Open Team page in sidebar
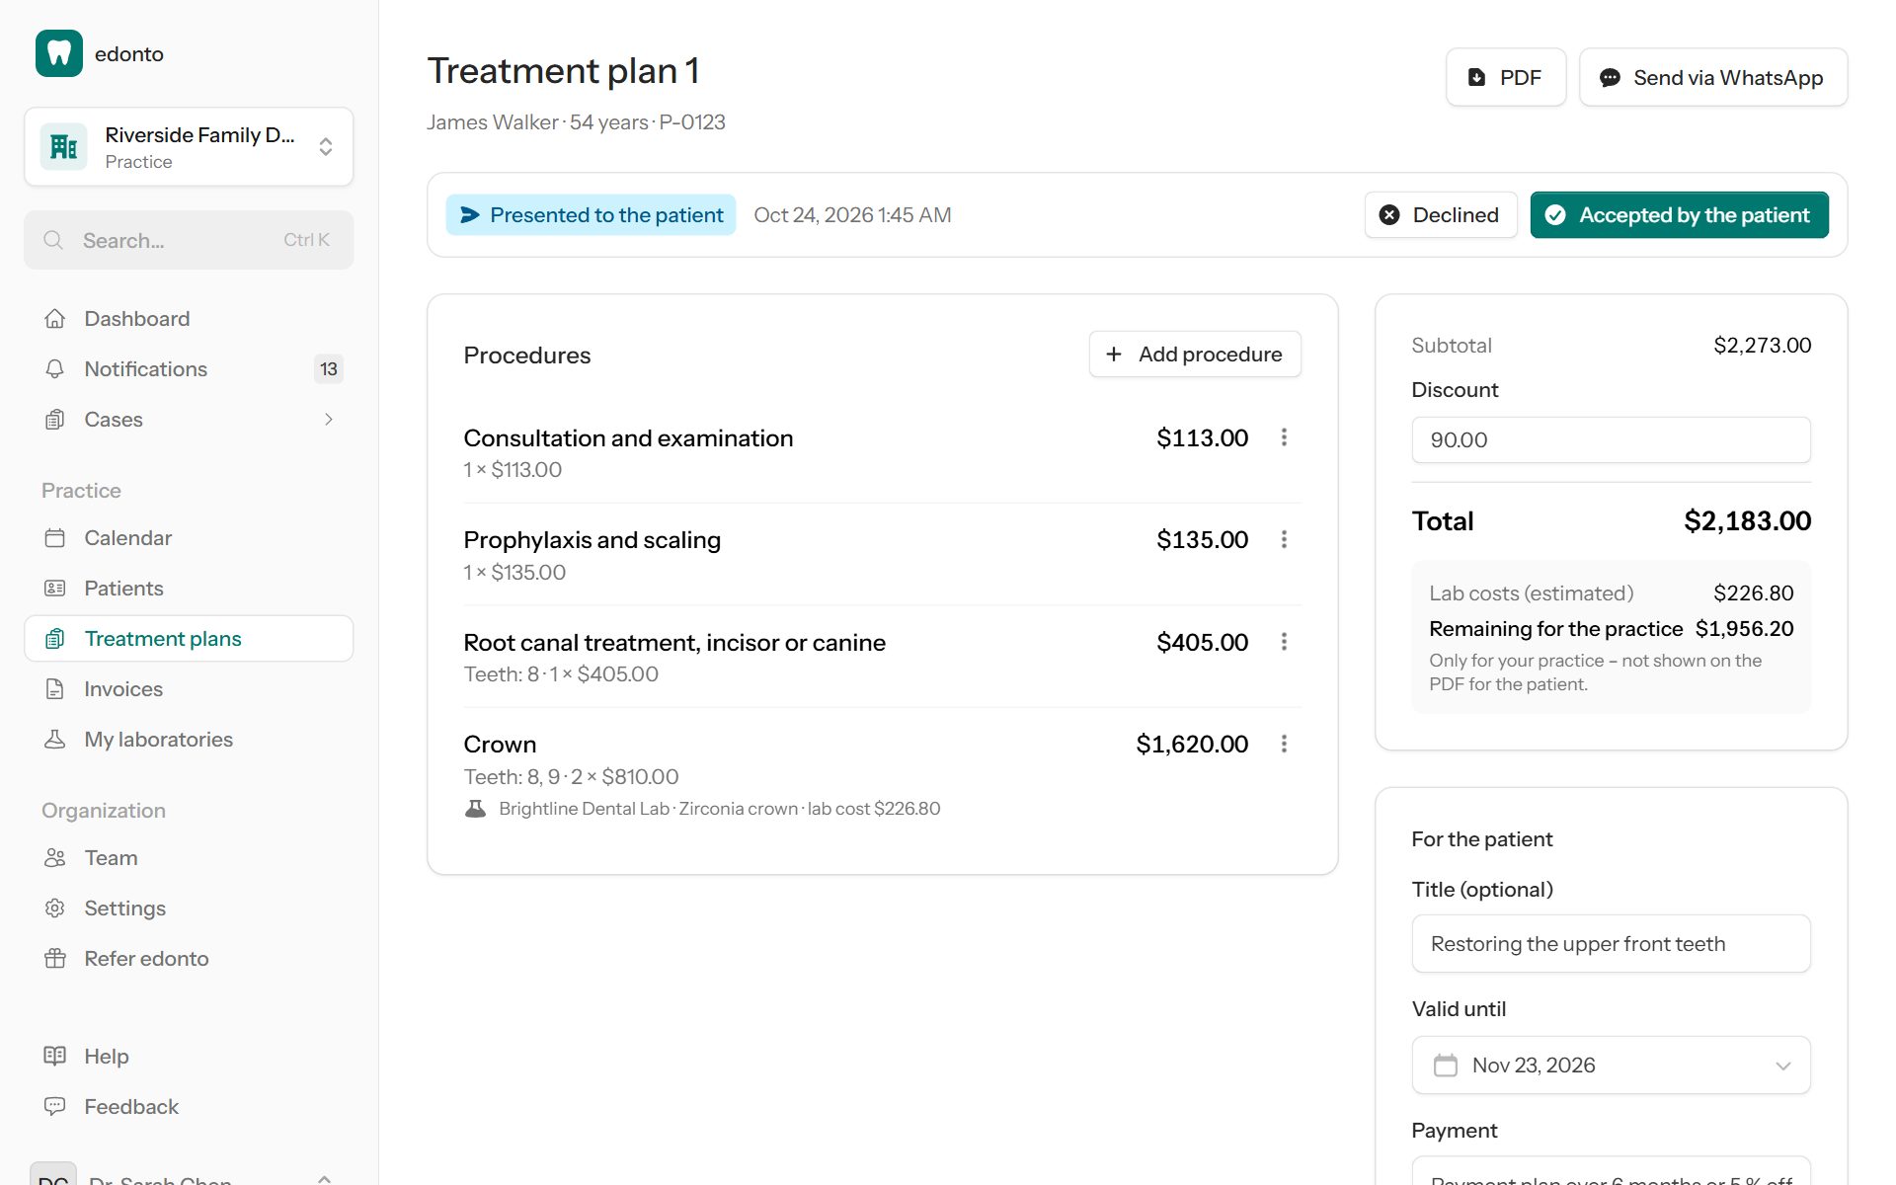 click(x=189, y=857)
